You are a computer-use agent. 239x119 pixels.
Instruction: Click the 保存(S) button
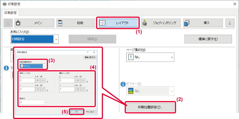point(92,39)
